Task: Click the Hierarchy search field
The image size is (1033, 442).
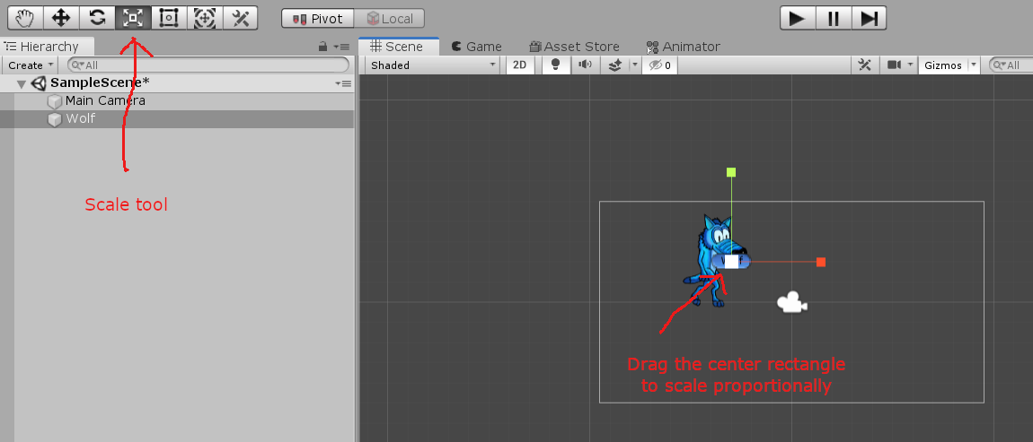Action: click(208, 65)
